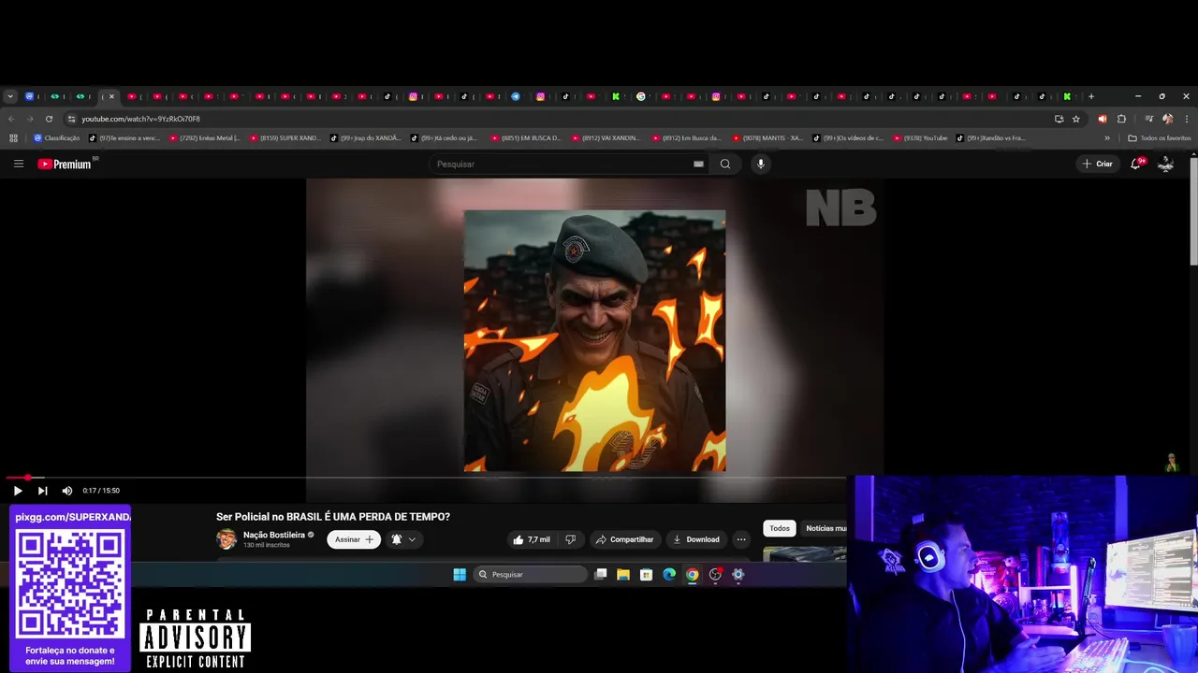Open the Classificação bookmark

(x=56, y=138)
